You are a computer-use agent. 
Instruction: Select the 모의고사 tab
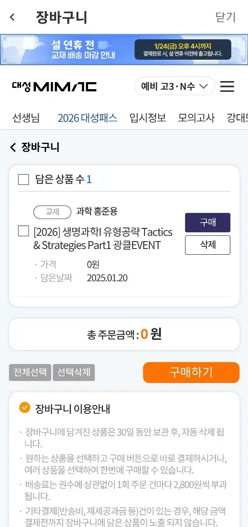point(196,118)
